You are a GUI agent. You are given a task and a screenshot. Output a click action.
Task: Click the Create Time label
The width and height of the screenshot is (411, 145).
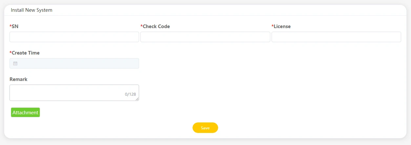tap(26, 53)
